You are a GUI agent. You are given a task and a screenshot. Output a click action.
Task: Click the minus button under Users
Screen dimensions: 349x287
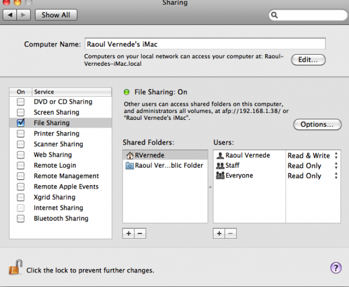(x=230, y=233)
